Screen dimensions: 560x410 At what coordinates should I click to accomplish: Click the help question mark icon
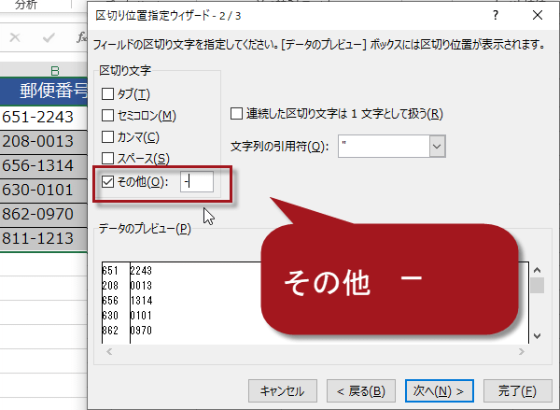click(496, 15)
